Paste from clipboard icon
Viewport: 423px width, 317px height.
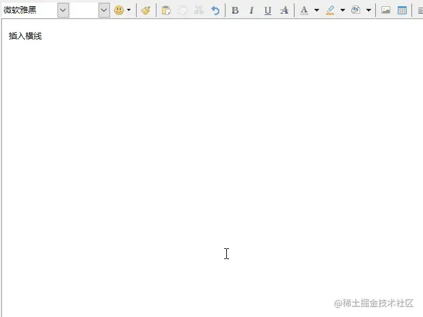tap(166, 10)
